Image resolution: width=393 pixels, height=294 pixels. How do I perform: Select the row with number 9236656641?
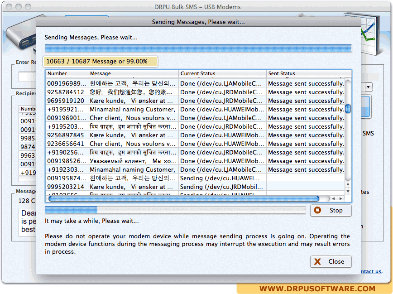[195, 144]
